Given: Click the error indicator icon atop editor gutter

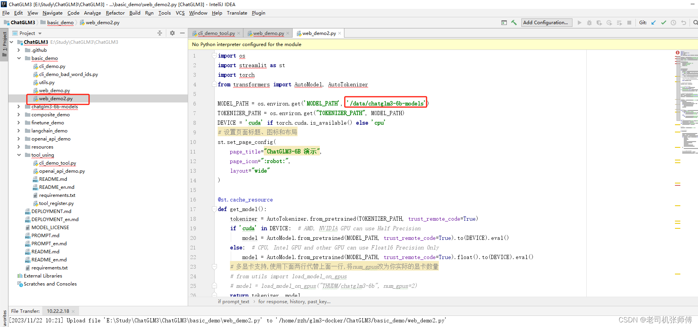Looking at the screenshot, I should 678,53.
